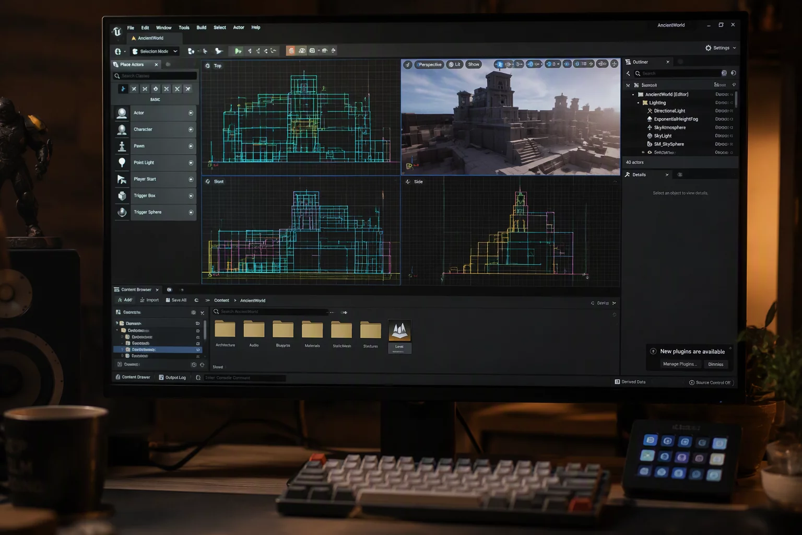Open the Selection Mode dropdown

pyautogui.click(x=155, y=51)
